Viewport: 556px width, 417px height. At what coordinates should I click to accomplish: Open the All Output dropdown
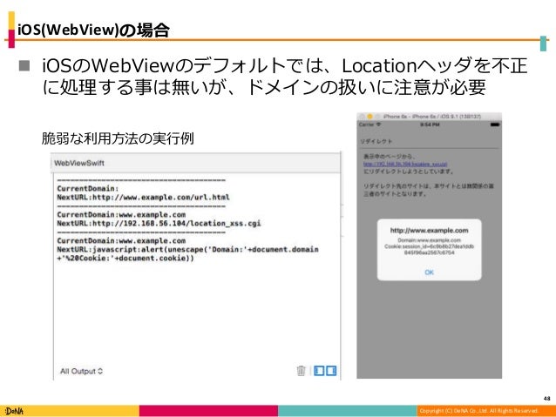(x=81, y=371)
